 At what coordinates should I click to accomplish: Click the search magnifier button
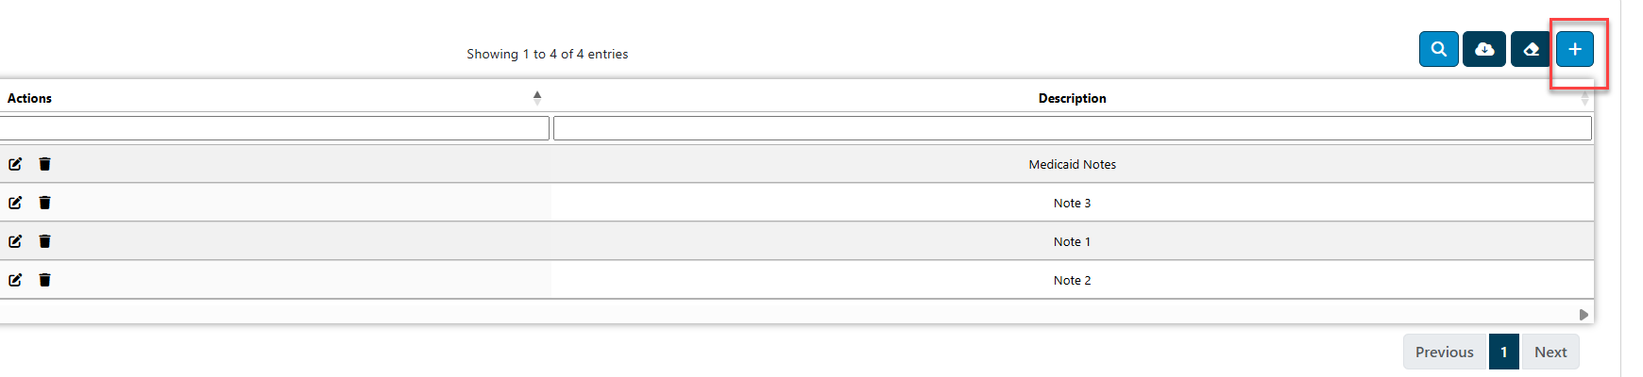pyautogui.click(x=1438, y=49)
